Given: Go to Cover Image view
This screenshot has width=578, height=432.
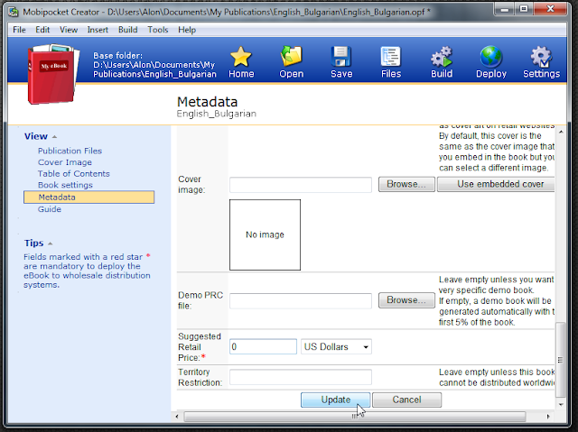Looking at the screenshot, I should click(65, 162).
